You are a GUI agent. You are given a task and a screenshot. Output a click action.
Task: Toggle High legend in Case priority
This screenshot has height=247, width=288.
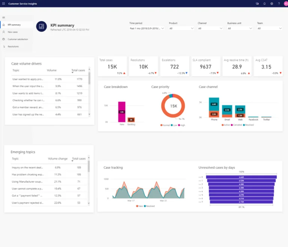181,125
